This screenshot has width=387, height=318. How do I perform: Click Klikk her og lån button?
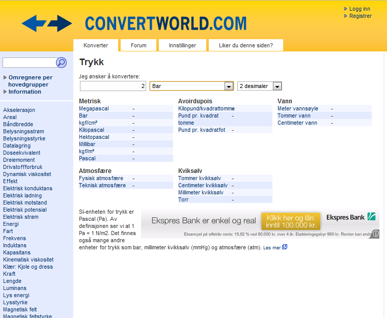pos(291,221)
